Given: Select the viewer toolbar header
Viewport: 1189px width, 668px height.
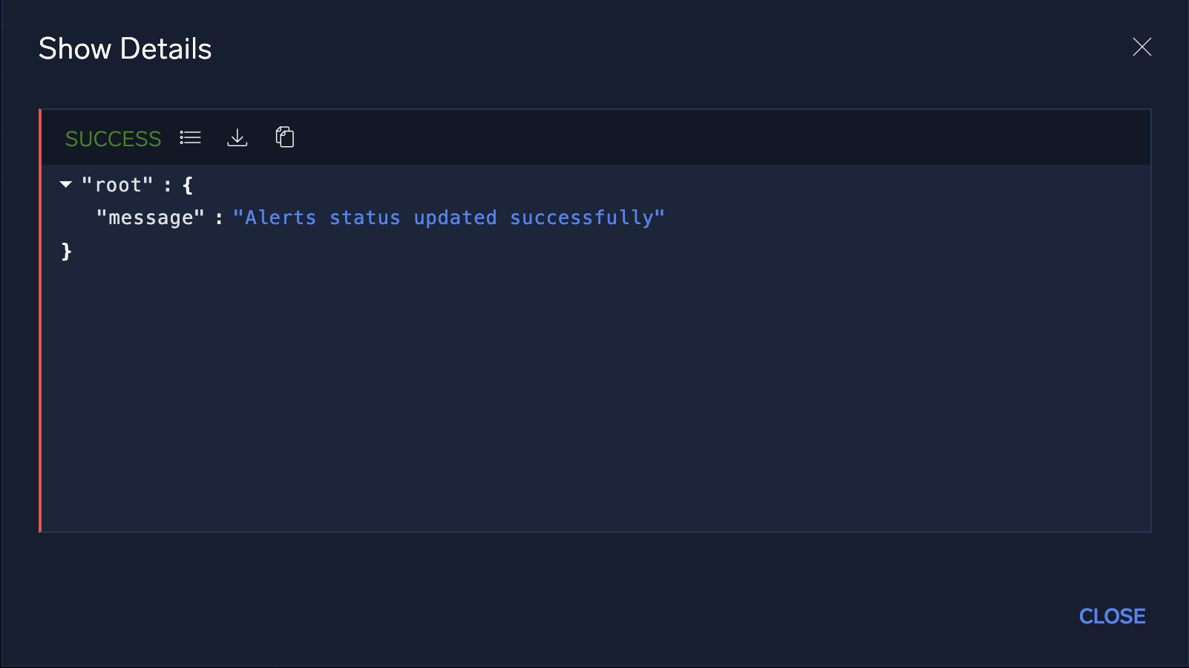Looking at the screenshot, I should (x=594, y=137).
